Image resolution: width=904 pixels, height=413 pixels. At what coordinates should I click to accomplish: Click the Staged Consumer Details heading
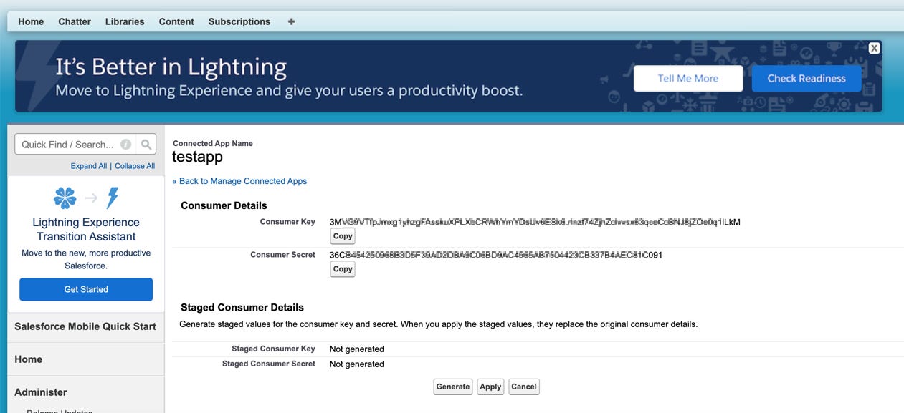[x=242, y=308]
